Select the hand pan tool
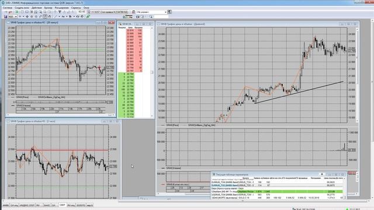This screenshot has height=210, width=374. [50, 17]
